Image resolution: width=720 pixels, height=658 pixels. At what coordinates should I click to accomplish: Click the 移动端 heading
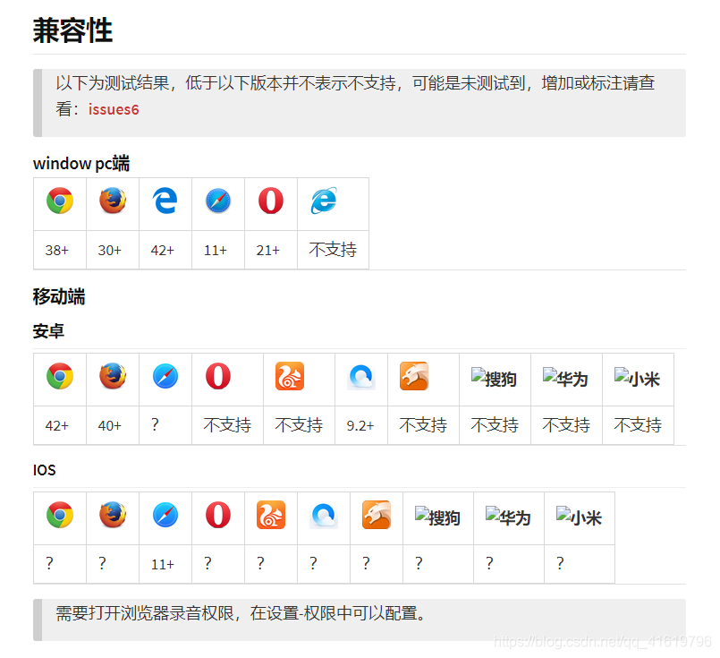click(x=59, y=296)
